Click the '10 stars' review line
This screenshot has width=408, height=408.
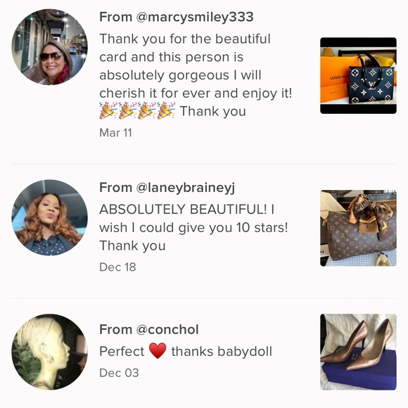193,227
